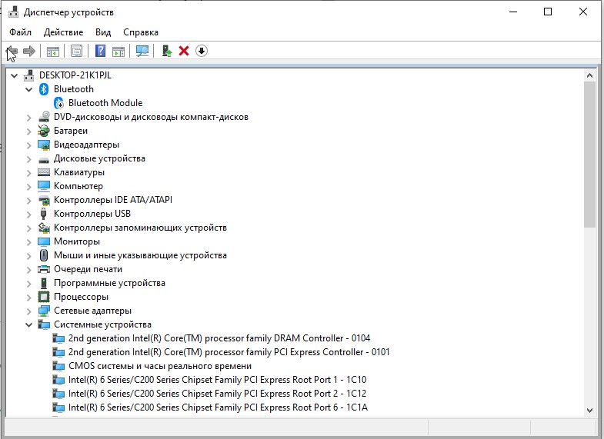
Task: Click the Back arrow toolbar button
Action: pos(12,51)
